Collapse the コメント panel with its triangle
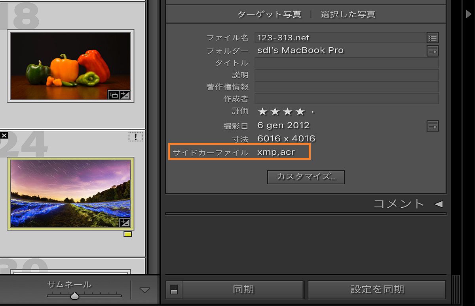 (439, 205)
